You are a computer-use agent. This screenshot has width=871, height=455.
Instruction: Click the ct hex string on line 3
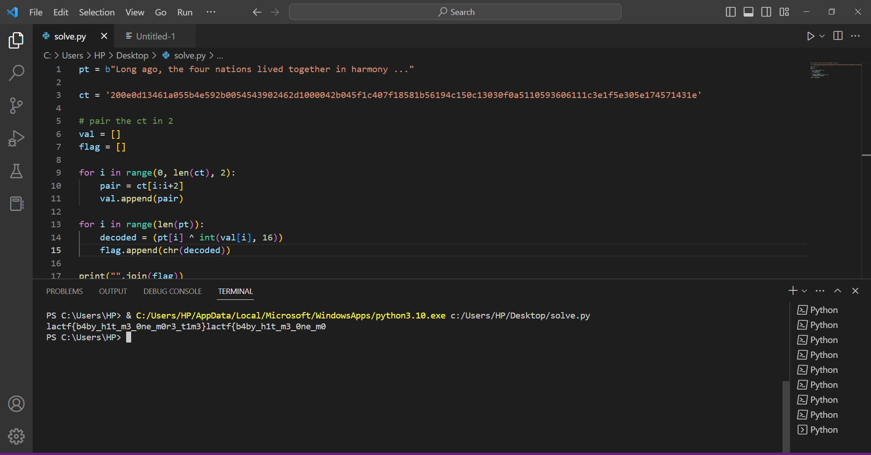click(x=404, y=95)
